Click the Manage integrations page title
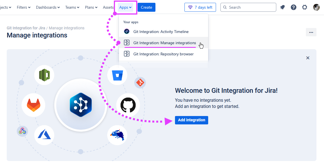Image resolution: width=324 pixels, height=168 pixels. click(x=37, y=35)
